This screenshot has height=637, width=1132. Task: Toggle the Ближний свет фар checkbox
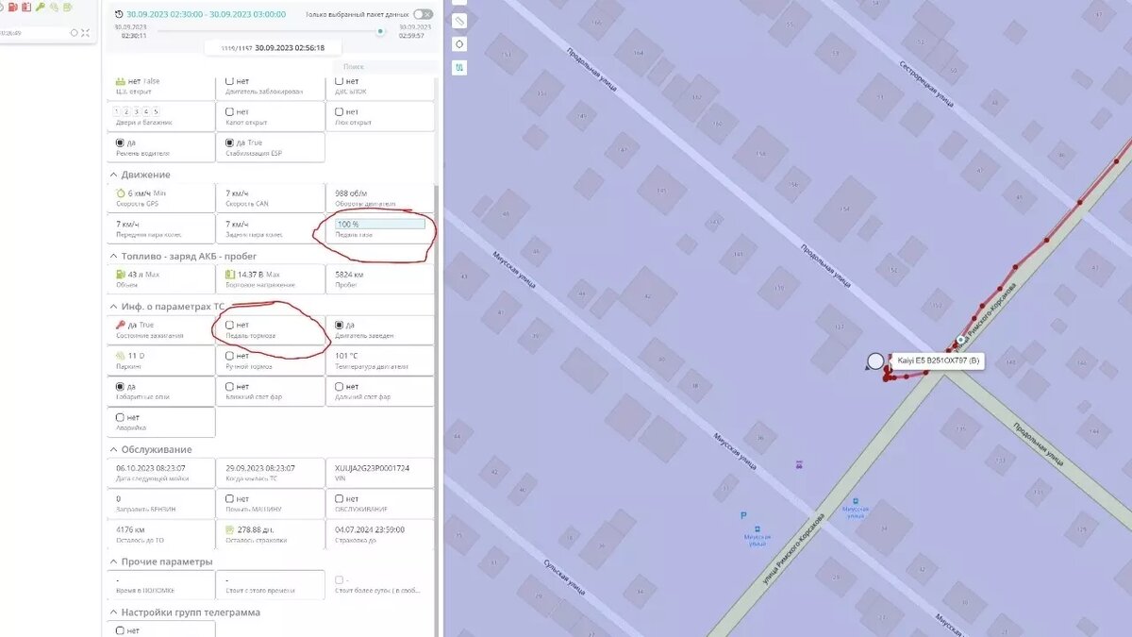pyautogui.click(x=230, y=386)
